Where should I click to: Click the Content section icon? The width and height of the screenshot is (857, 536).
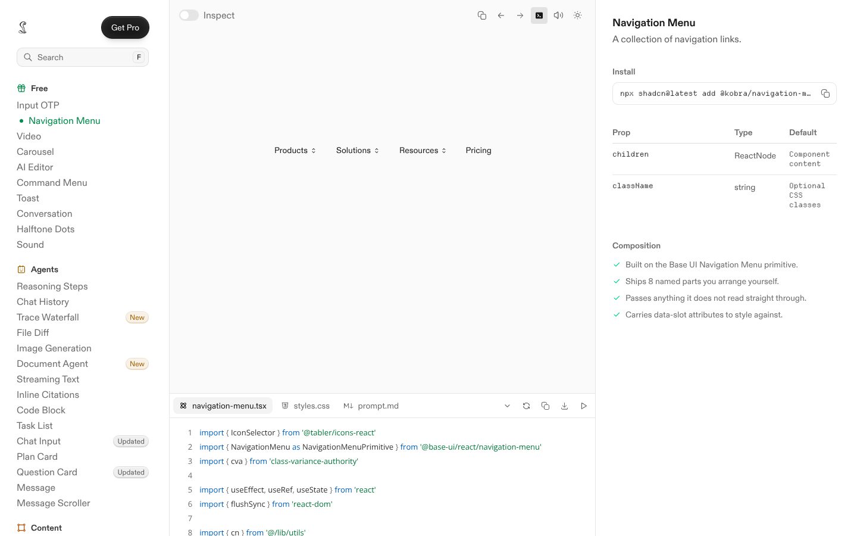21,528
